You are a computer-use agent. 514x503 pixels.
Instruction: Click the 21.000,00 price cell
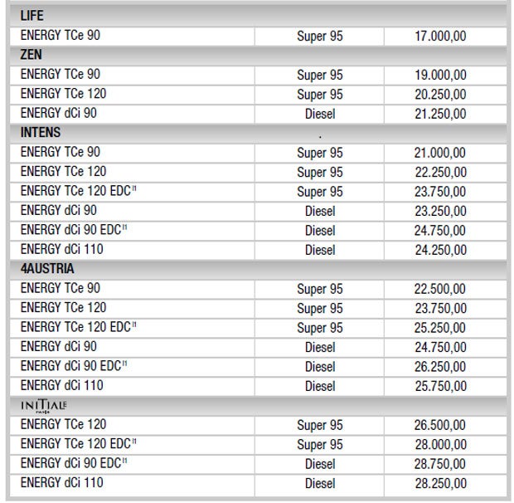[440, 153]
